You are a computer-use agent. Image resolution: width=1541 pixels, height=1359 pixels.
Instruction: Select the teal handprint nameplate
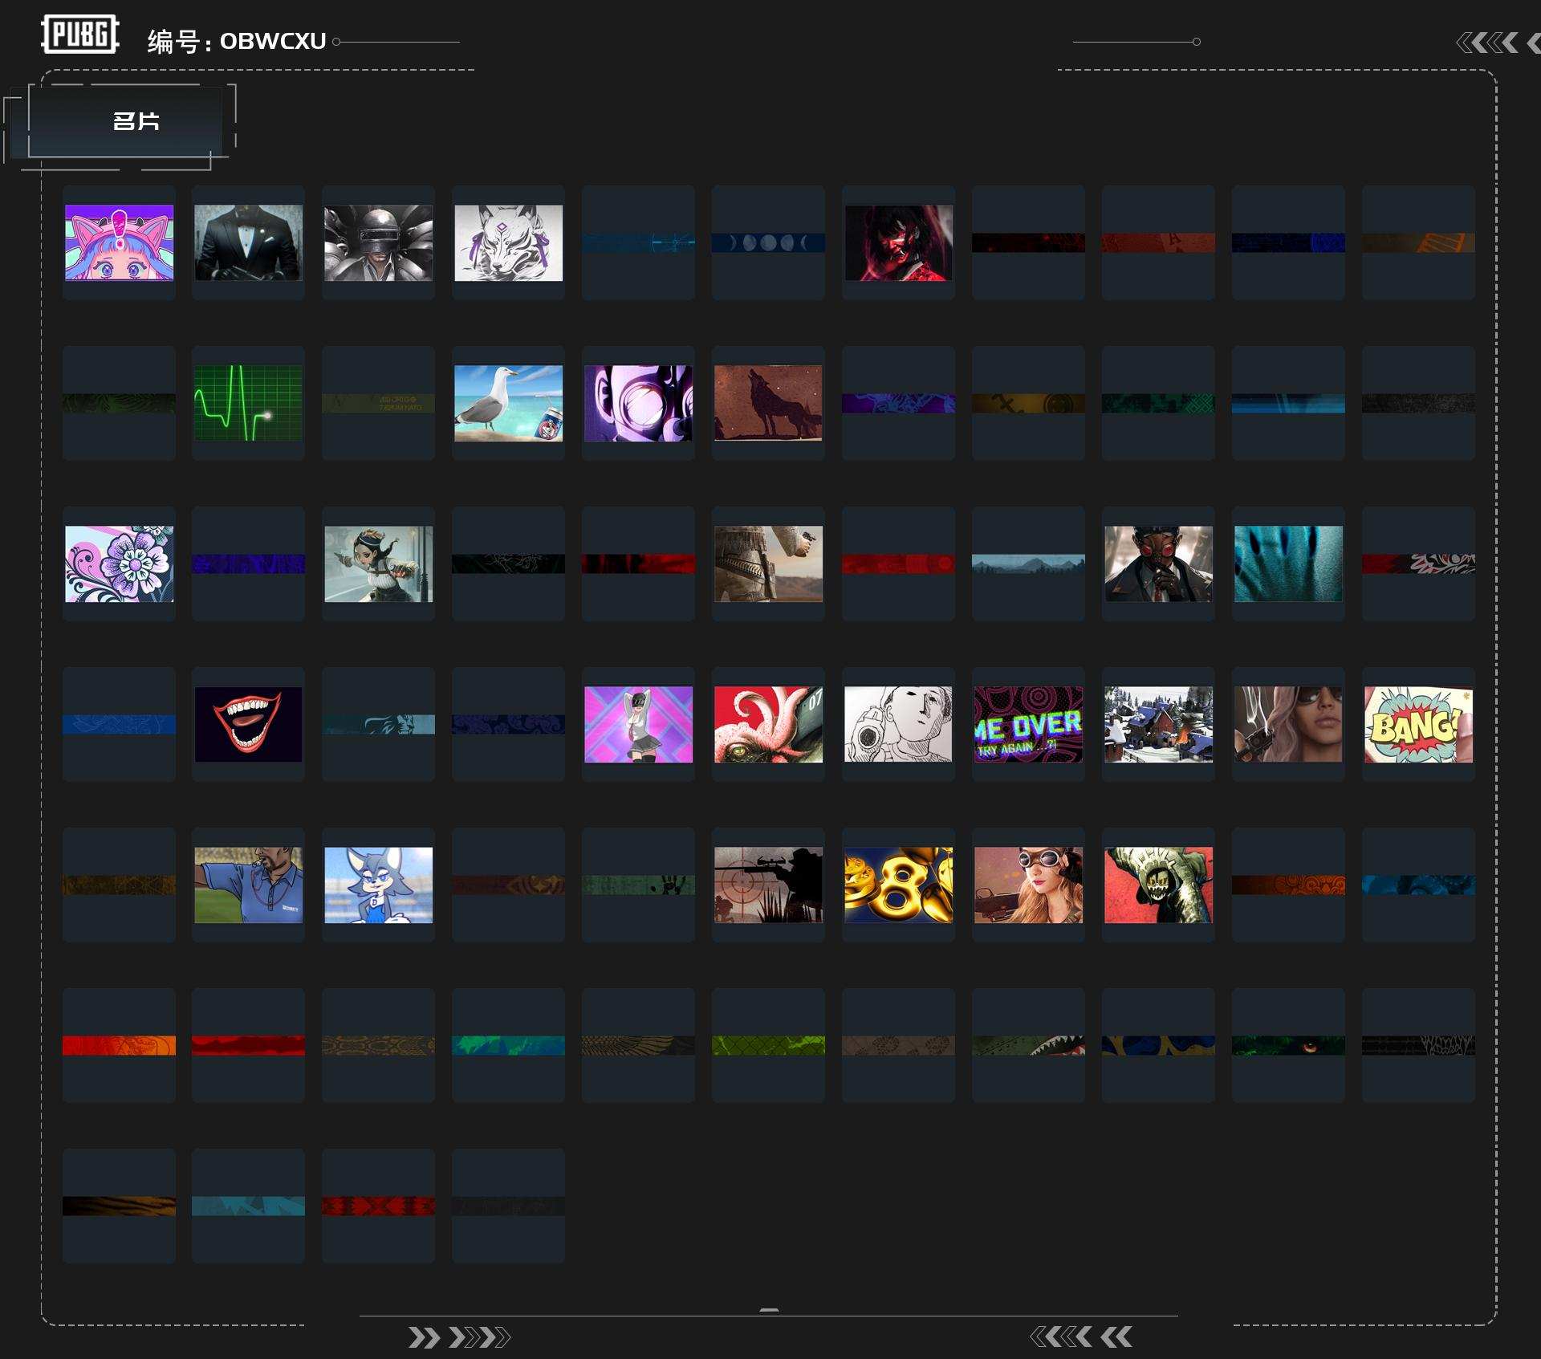1288,564
